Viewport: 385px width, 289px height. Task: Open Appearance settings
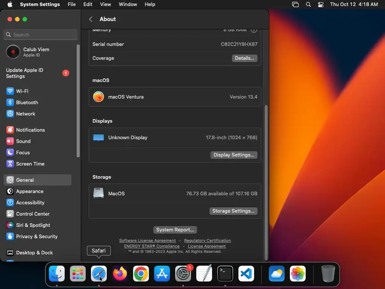pos(37,192)
